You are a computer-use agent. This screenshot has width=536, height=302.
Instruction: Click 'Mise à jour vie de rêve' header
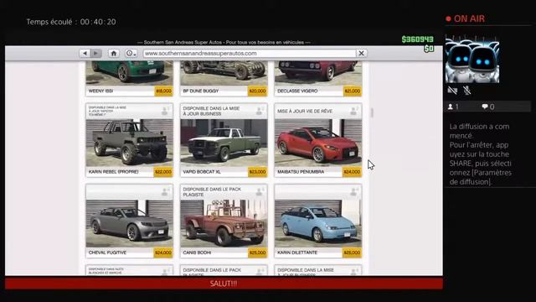[x=305, y=112]
